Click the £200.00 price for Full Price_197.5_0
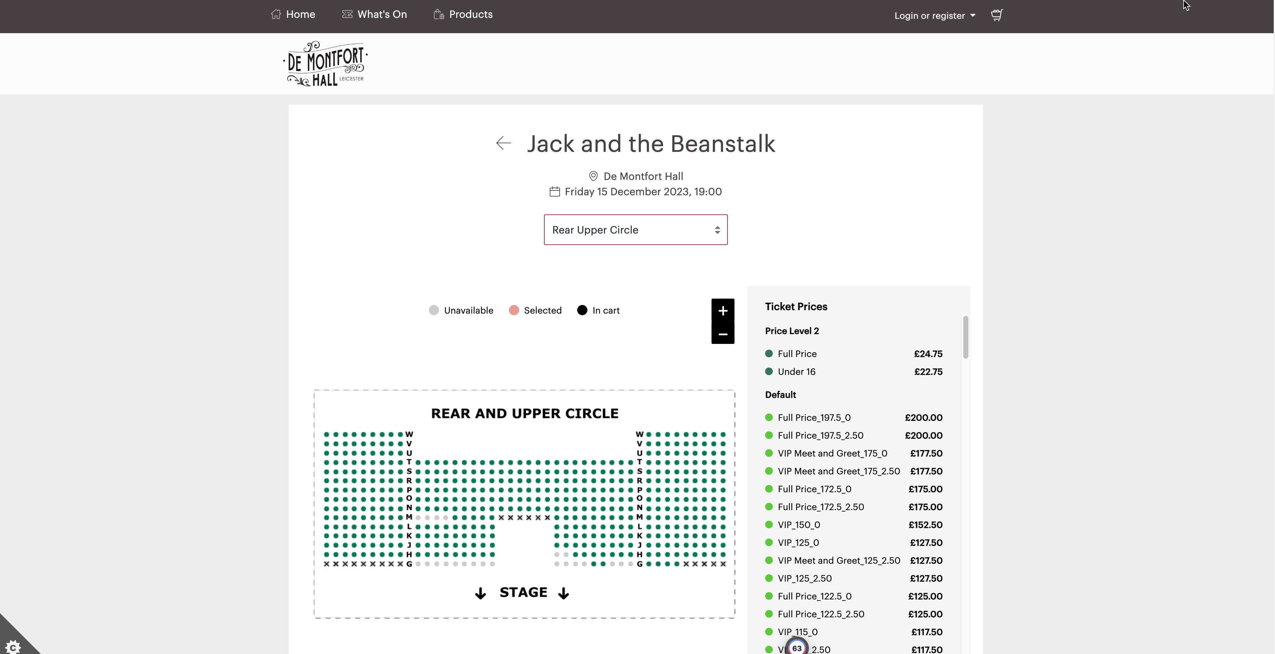This screenshot has width=1275, height=654. [x=924, y=418]
